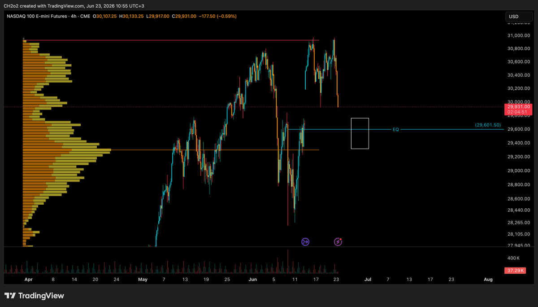The image size is (538, 307).
Task: Click the 30,800.00 price scale label
Action: coord(519,48)
